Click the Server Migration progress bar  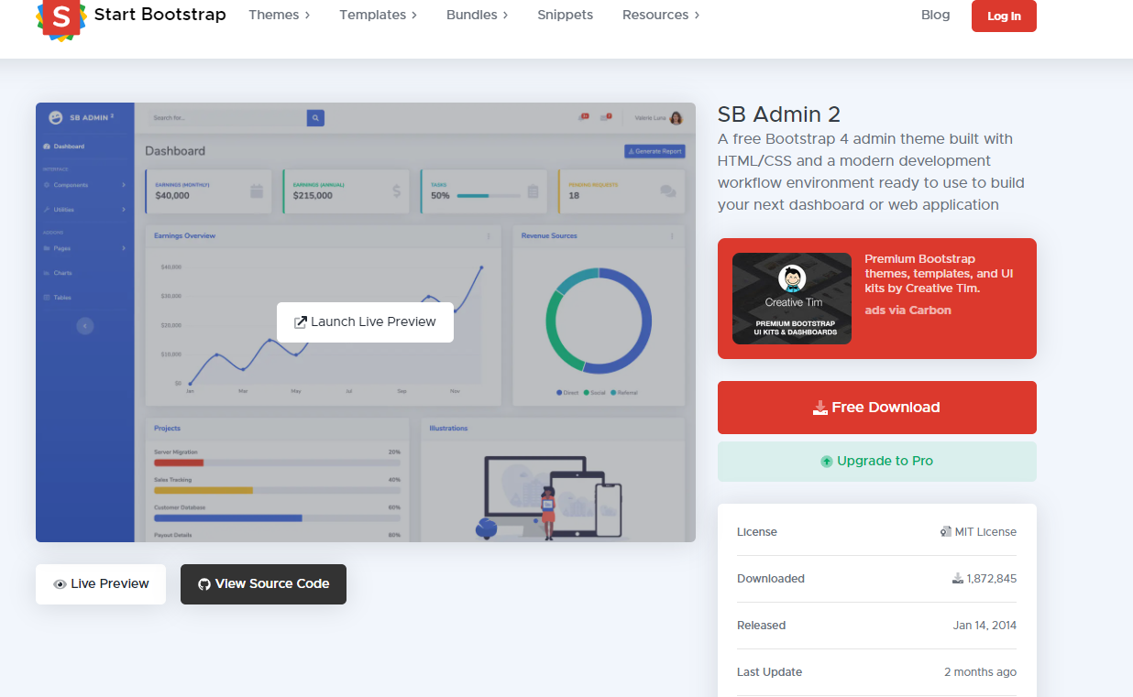coord(277,463)
